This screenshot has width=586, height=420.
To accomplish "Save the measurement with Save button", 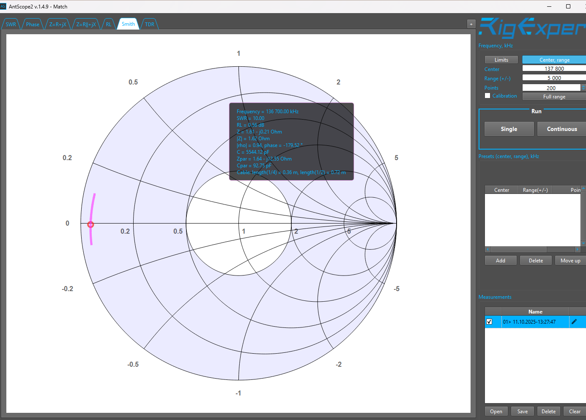I will 522,412.
